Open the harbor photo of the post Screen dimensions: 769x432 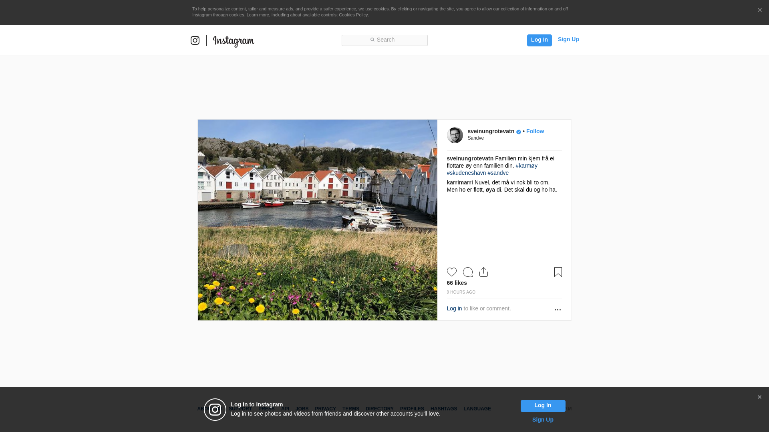tap(317, 220)
